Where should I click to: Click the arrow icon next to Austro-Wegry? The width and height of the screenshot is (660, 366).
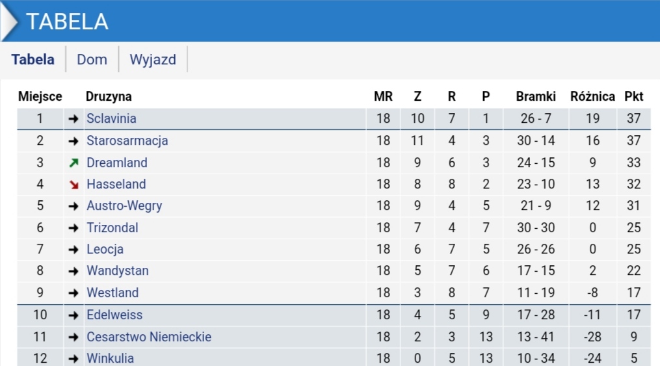click(x=73, y=206)
